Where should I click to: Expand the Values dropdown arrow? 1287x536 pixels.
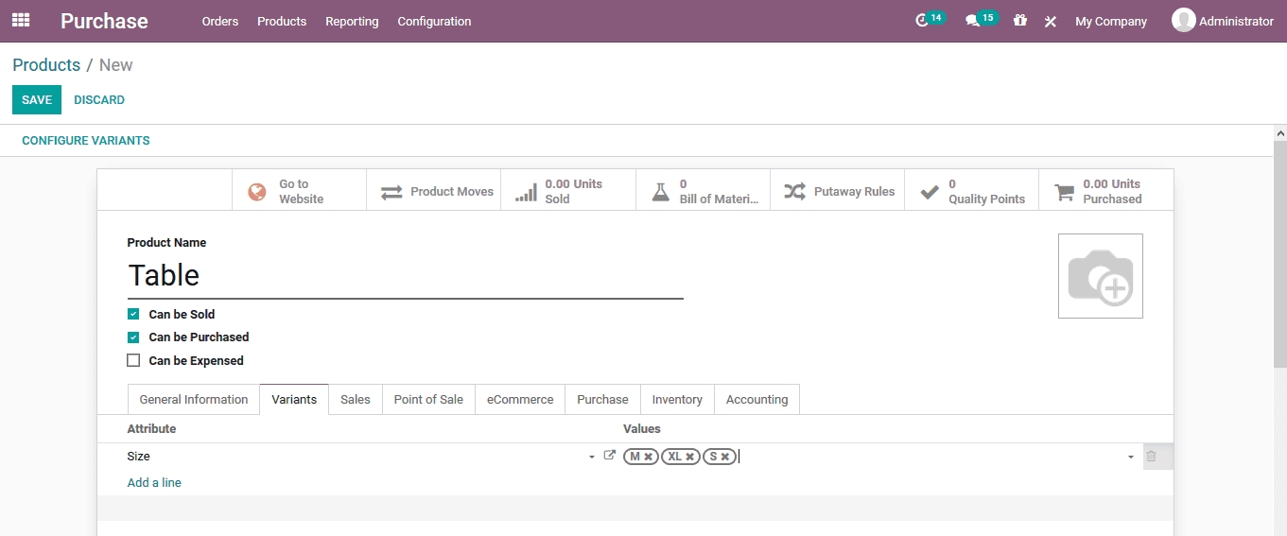click(1130, 457)
